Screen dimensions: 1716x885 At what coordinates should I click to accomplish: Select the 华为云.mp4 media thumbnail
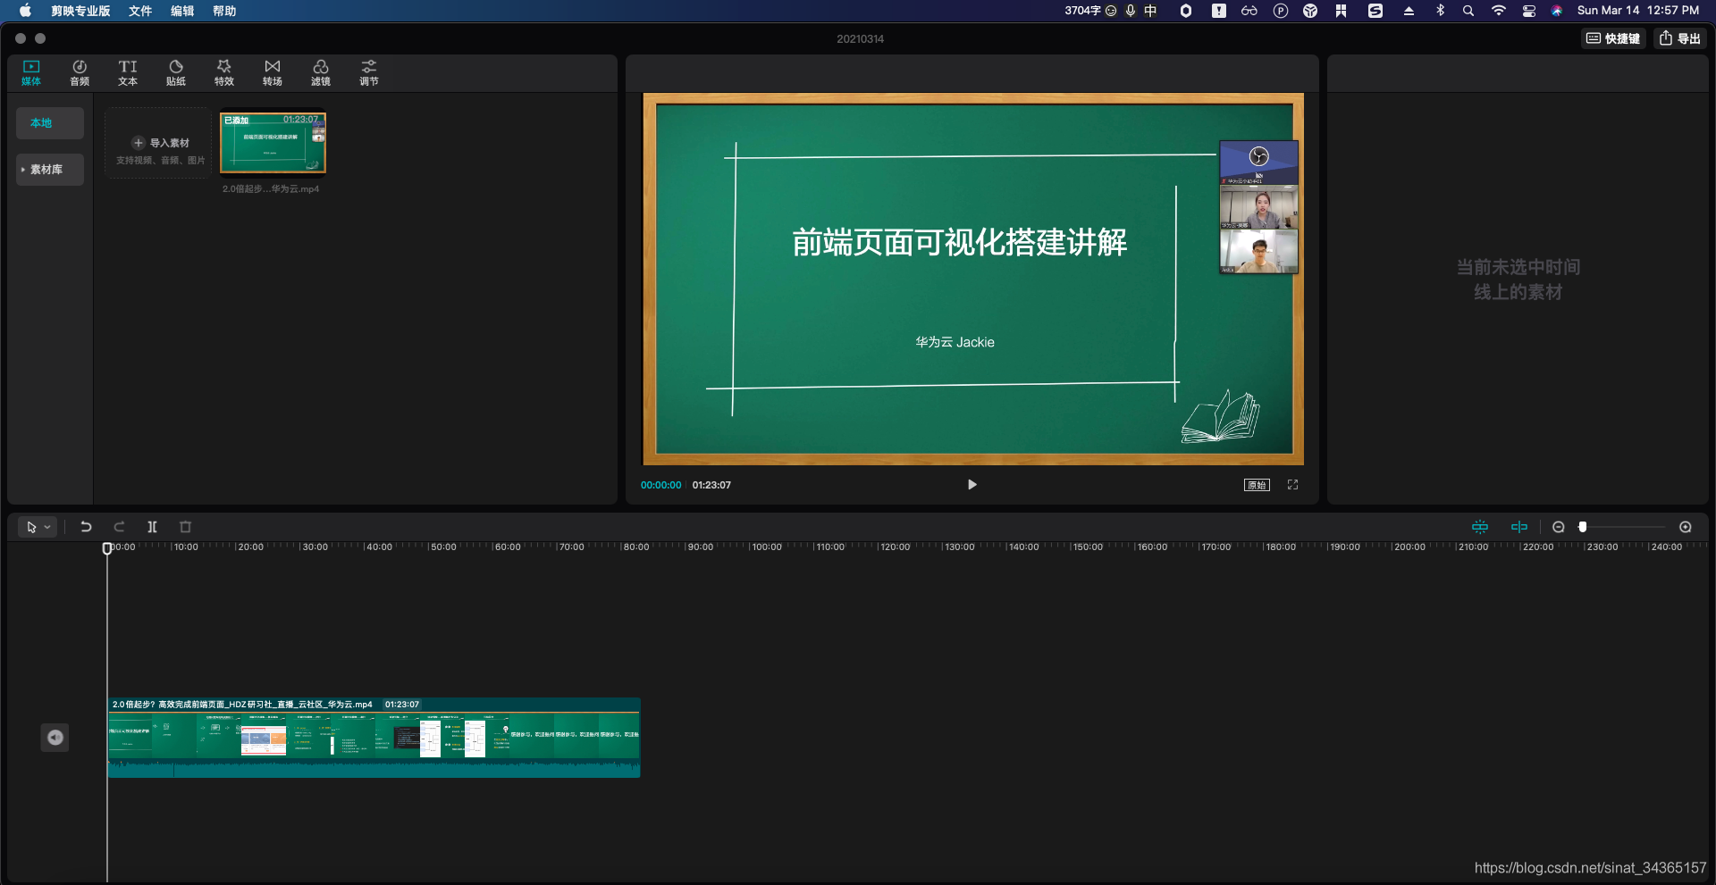pyautogui.click(x=272, y=143)
